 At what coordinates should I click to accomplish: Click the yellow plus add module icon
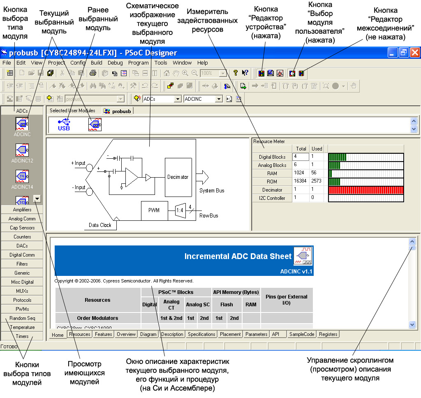50,99
